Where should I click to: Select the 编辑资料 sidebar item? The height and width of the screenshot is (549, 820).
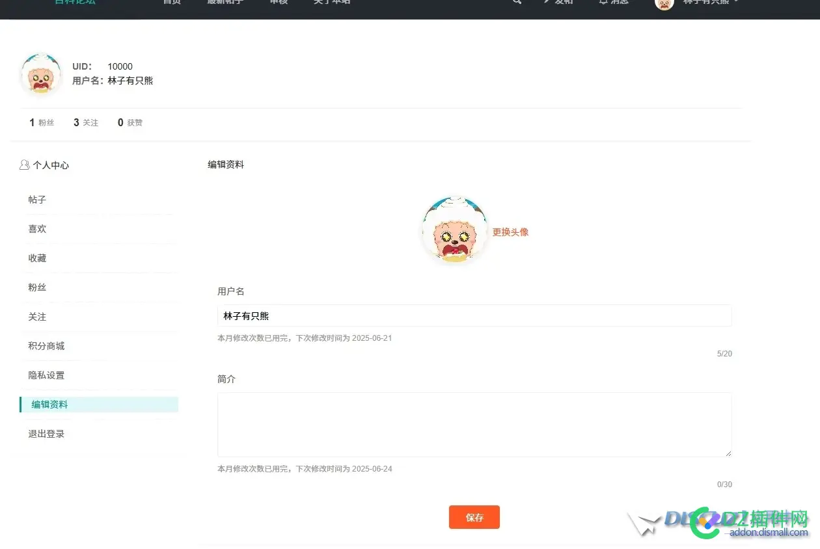pyautogui.click(x=99, y=405)
